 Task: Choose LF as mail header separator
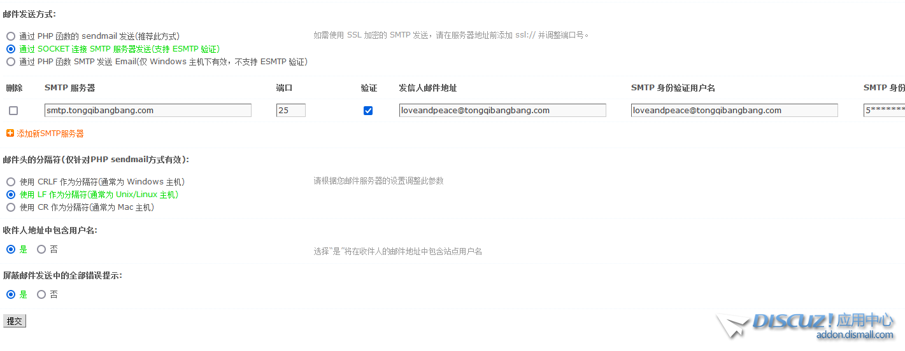11,195
